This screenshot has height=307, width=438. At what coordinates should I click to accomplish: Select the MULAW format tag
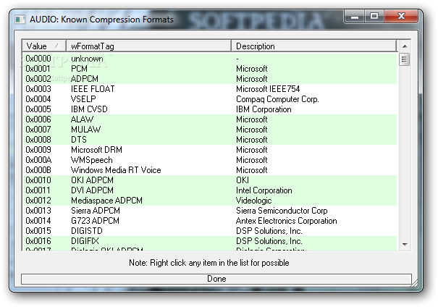pyautogui.click(x=85, y=130)
